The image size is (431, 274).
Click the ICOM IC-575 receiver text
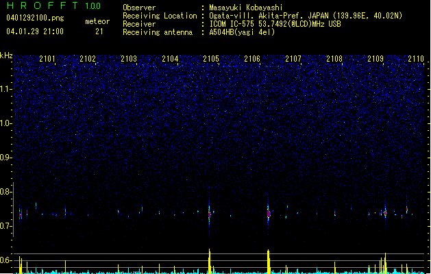pyautogui.click(x=275, y=24)
